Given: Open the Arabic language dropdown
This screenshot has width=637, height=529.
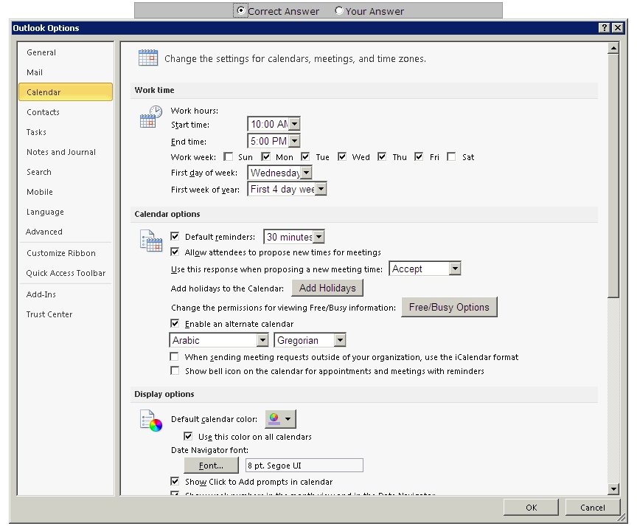Looking at the screenshot, I should [x=263, y=340].
